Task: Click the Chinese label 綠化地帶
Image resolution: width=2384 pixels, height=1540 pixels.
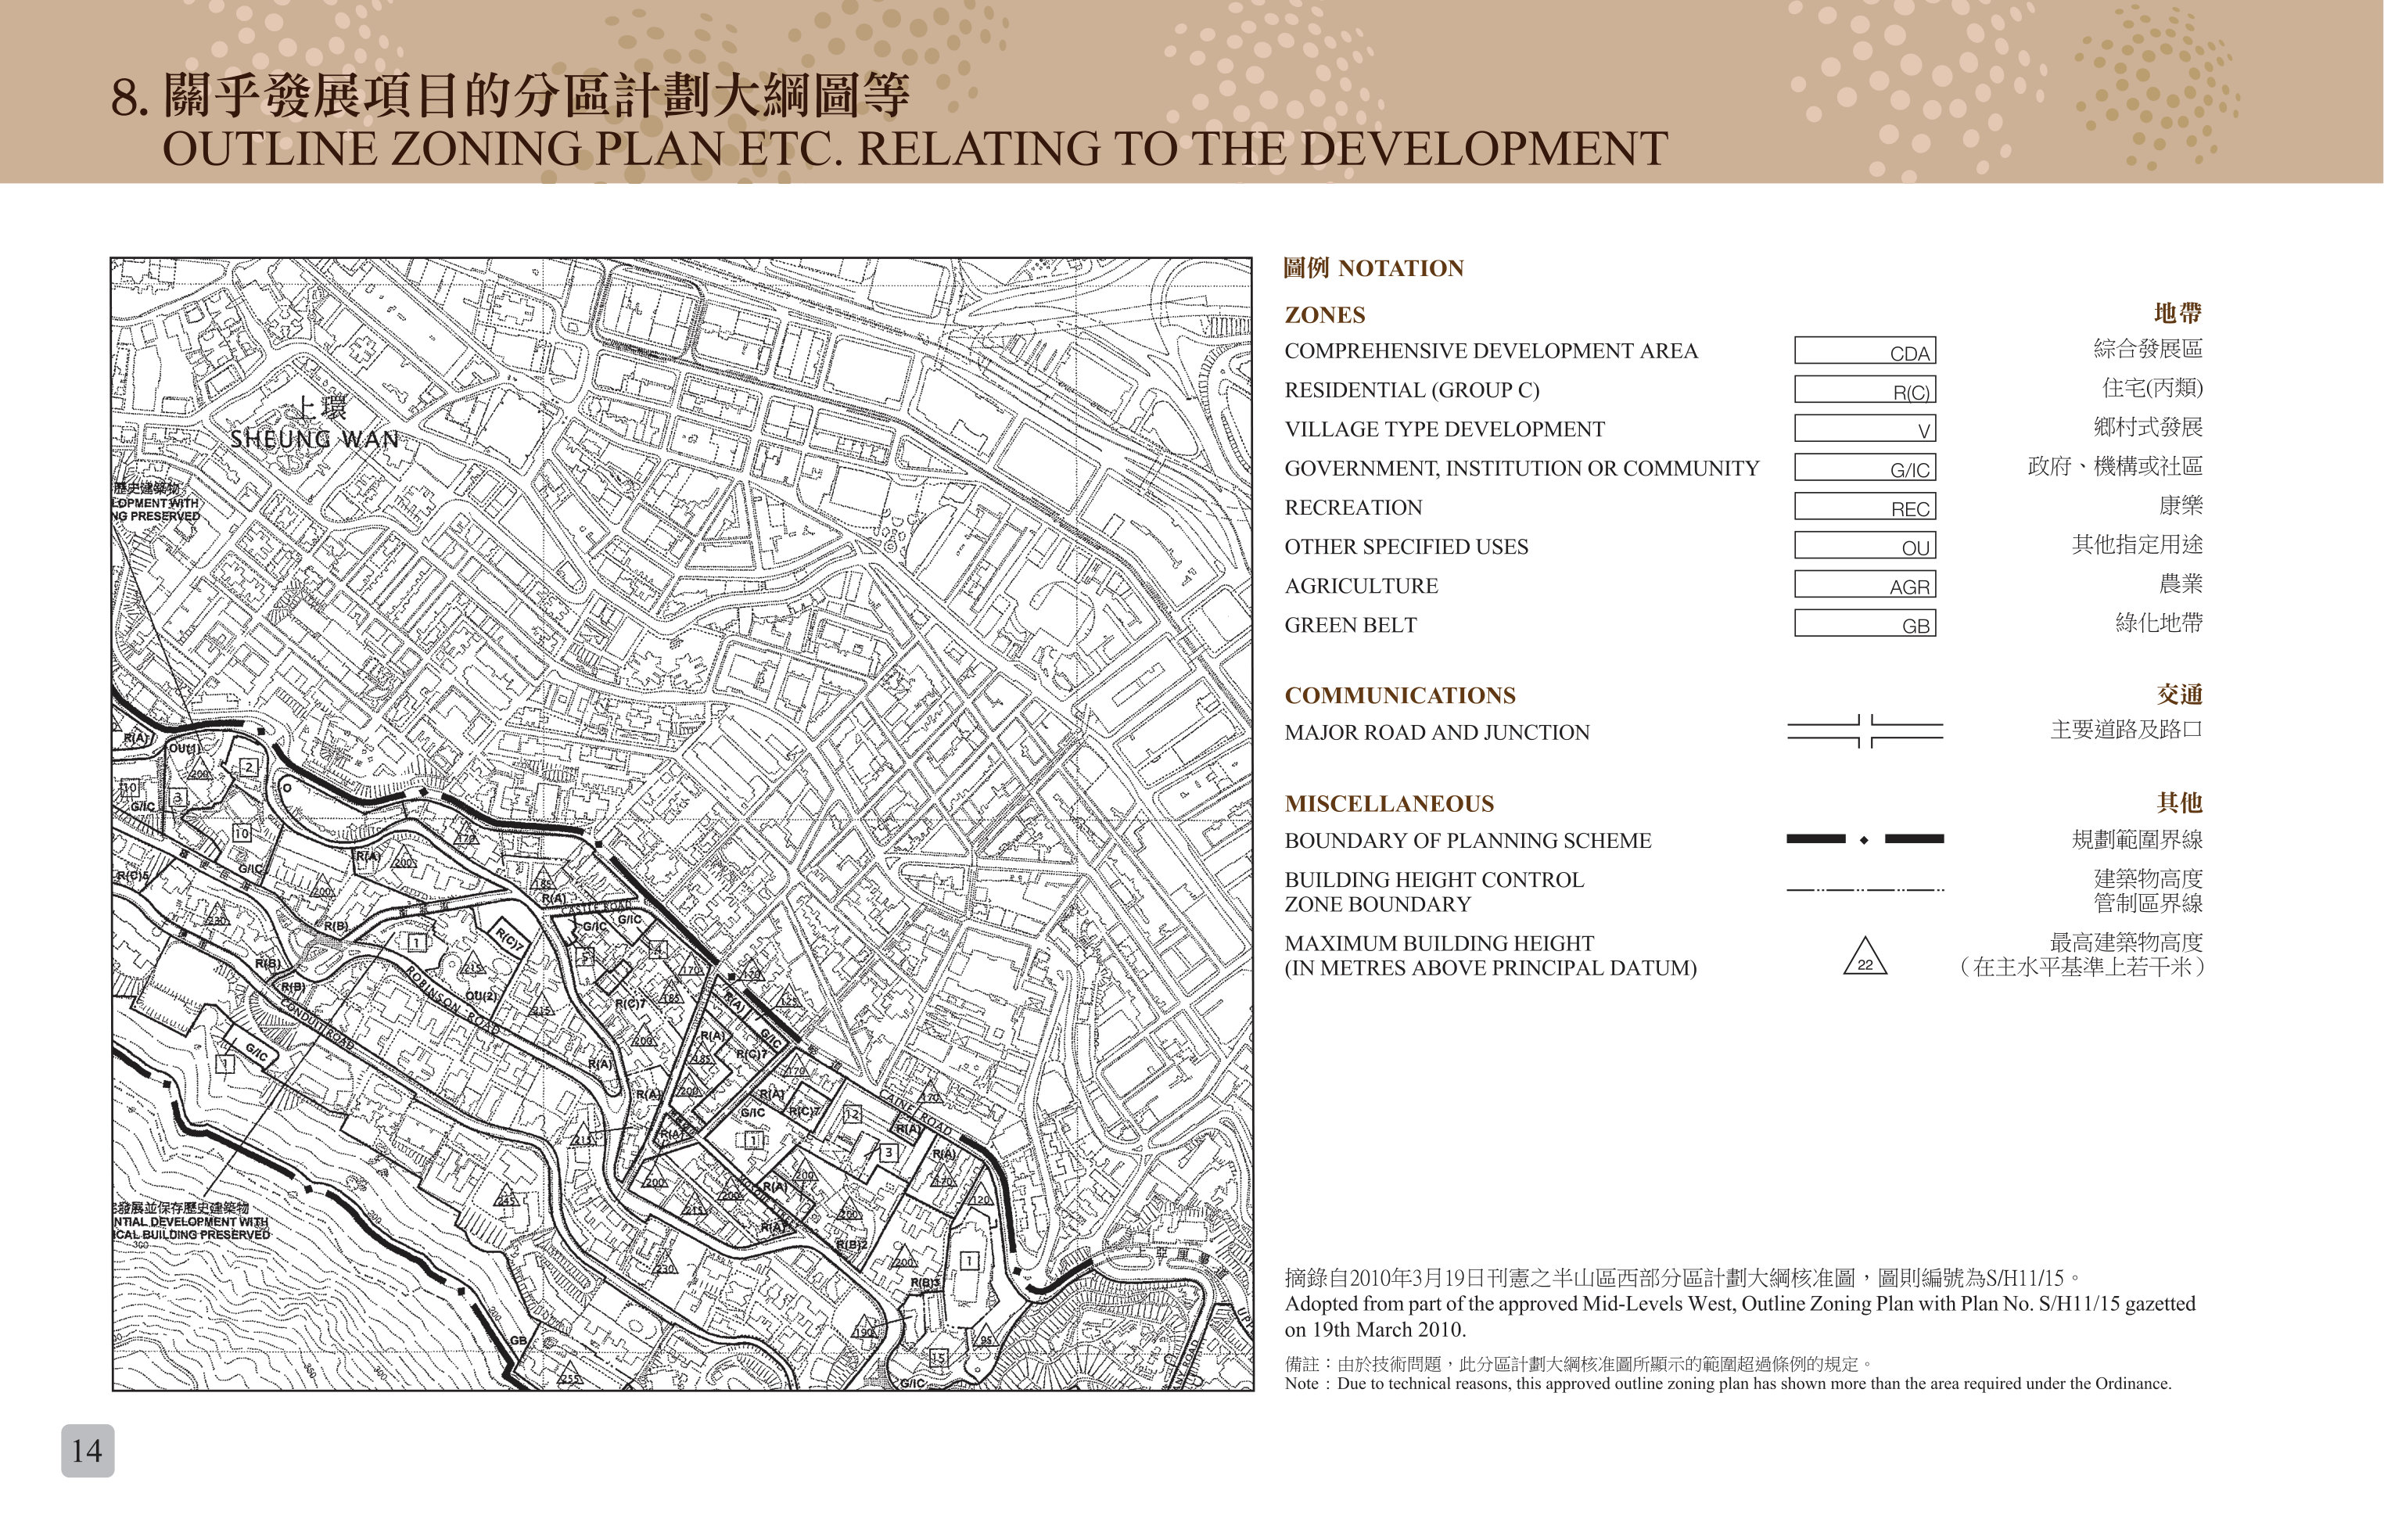Action: coord(2159,623)
